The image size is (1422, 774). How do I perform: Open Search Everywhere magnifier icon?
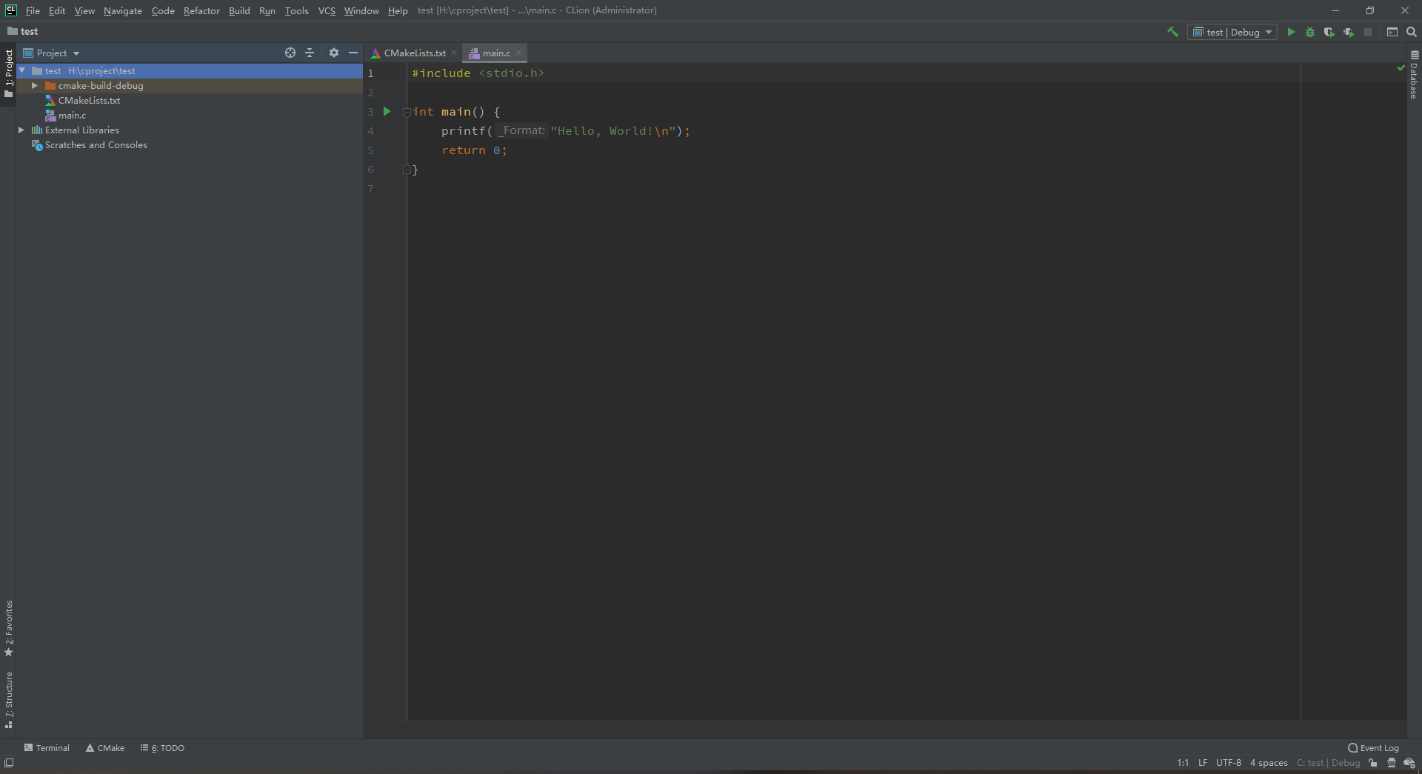[1412, 32]
